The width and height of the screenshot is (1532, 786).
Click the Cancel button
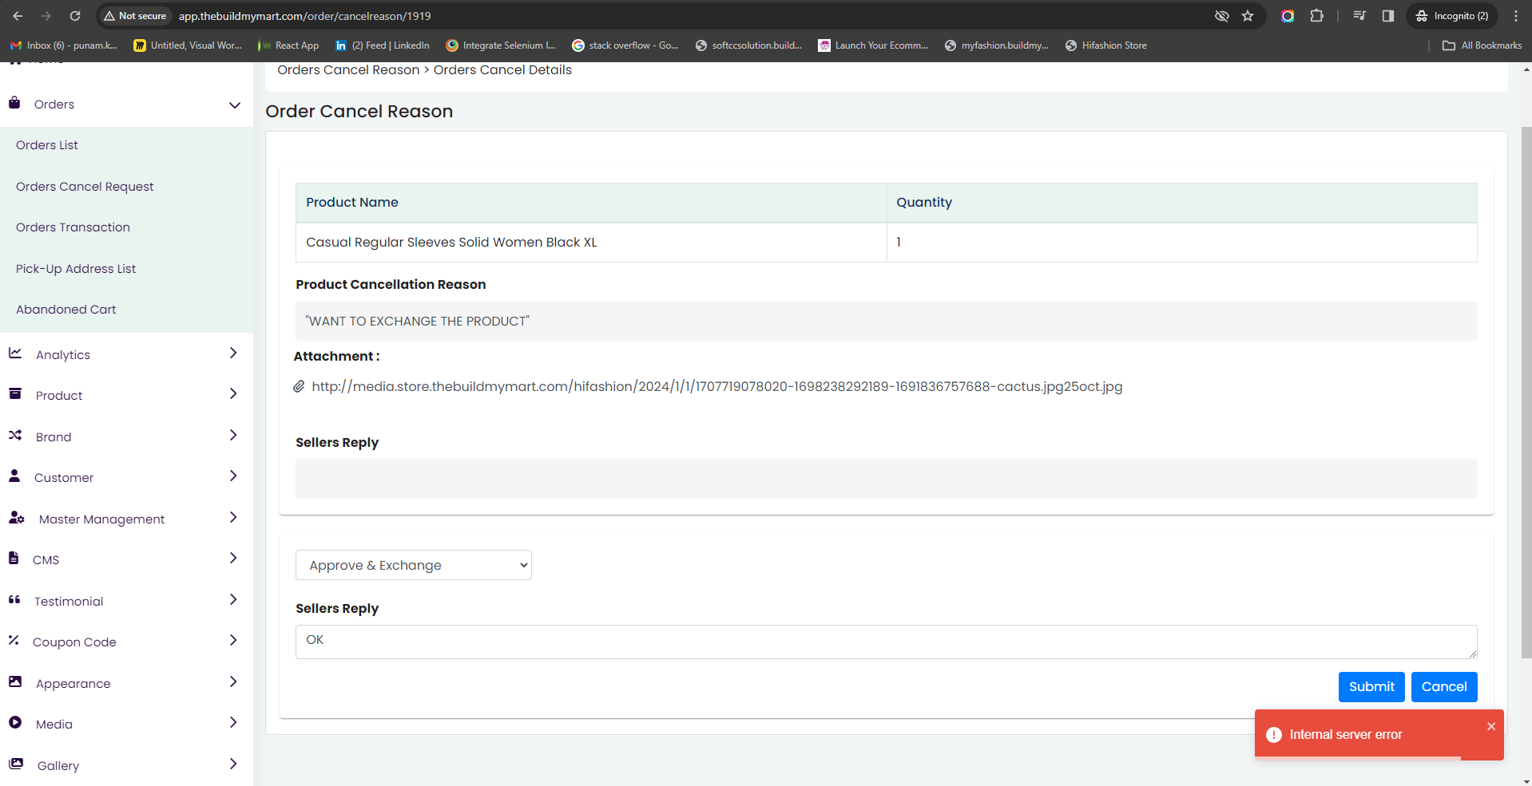coord(1444,687)
